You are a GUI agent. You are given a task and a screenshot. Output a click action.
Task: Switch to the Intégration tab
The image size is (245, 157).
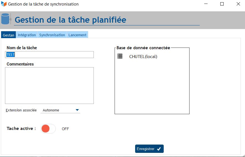[27, 35]
